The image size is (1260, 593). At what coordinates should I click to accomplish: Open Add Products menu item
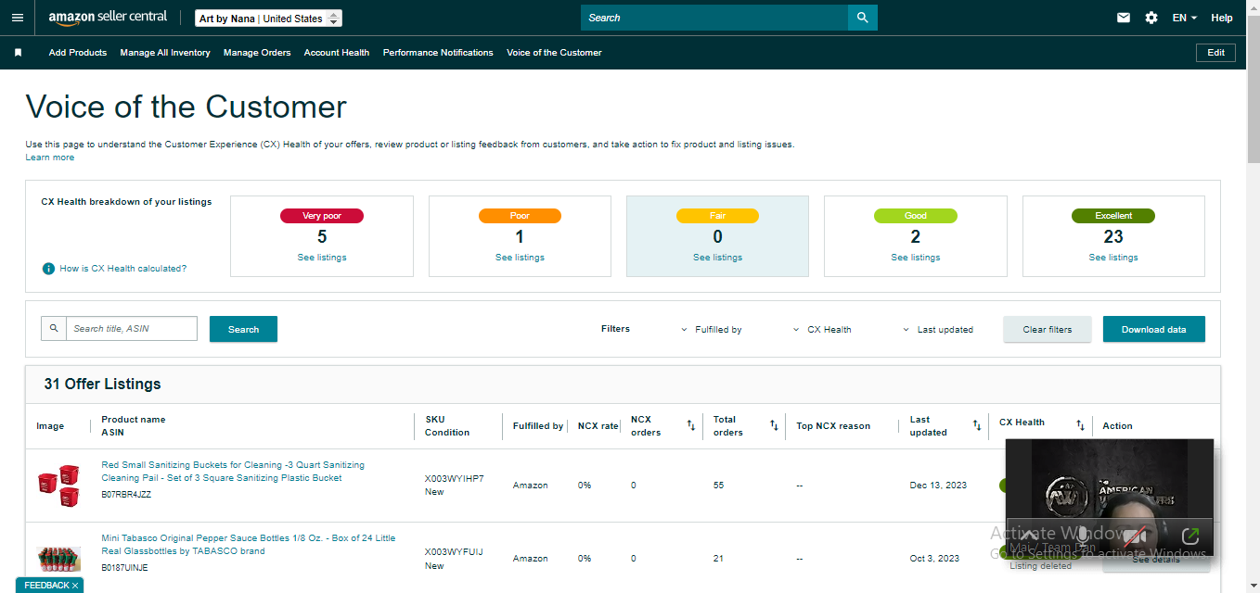coord(78,53)
